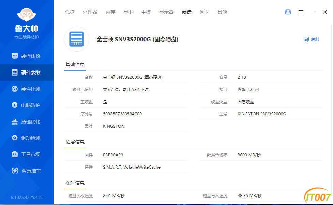Click model value KINGSTON SNV3S2000G

pos(262,114)
